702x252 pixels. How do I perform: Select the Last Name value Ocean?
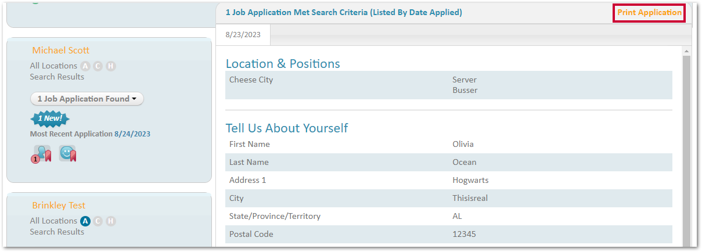pos(465,162)
